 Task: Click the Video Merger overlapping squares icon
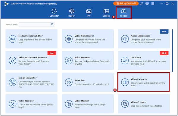69,104
